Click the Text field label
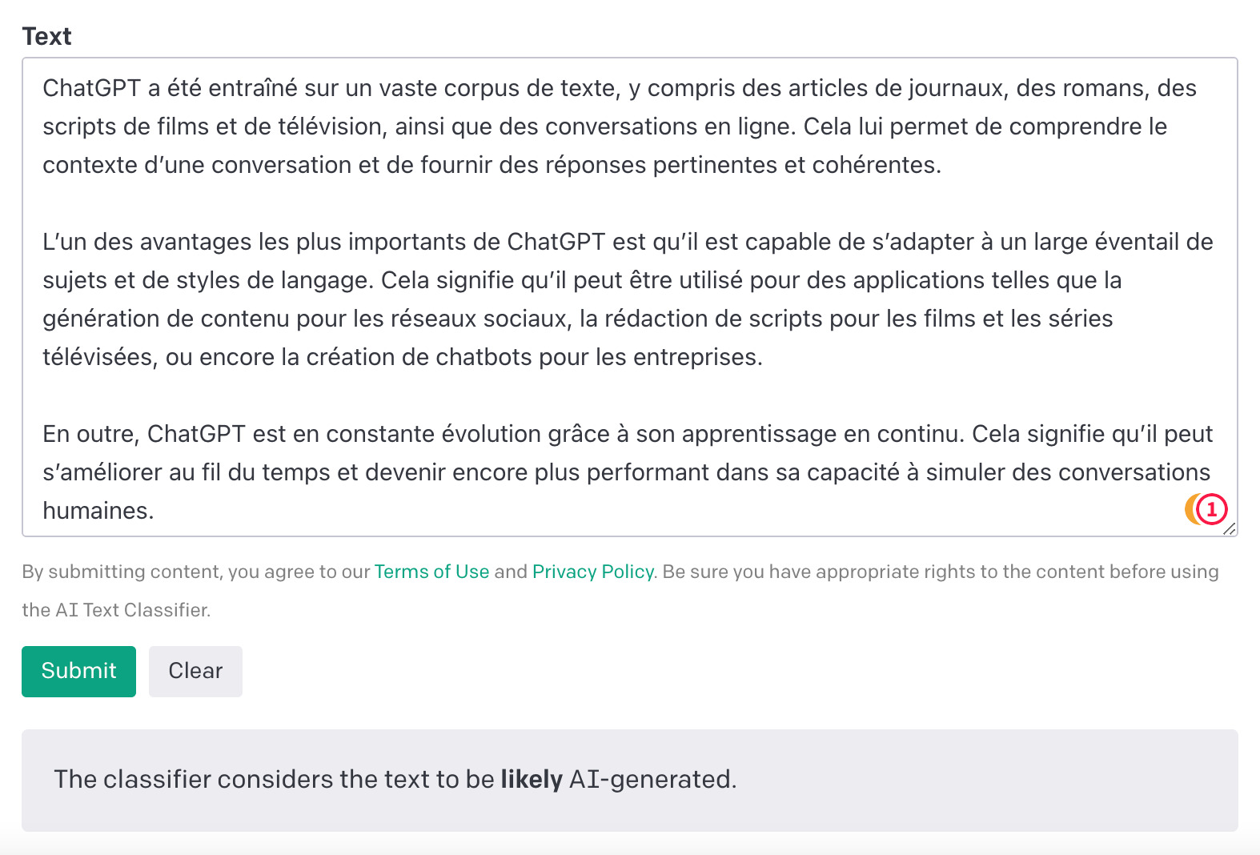 [x=46, y=36]
